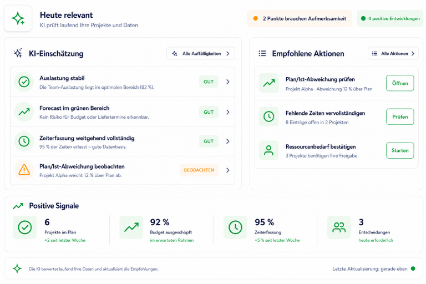Expand the Auslastung stabil row chevron
Screen dimensions: 426x284
[227, 82]
